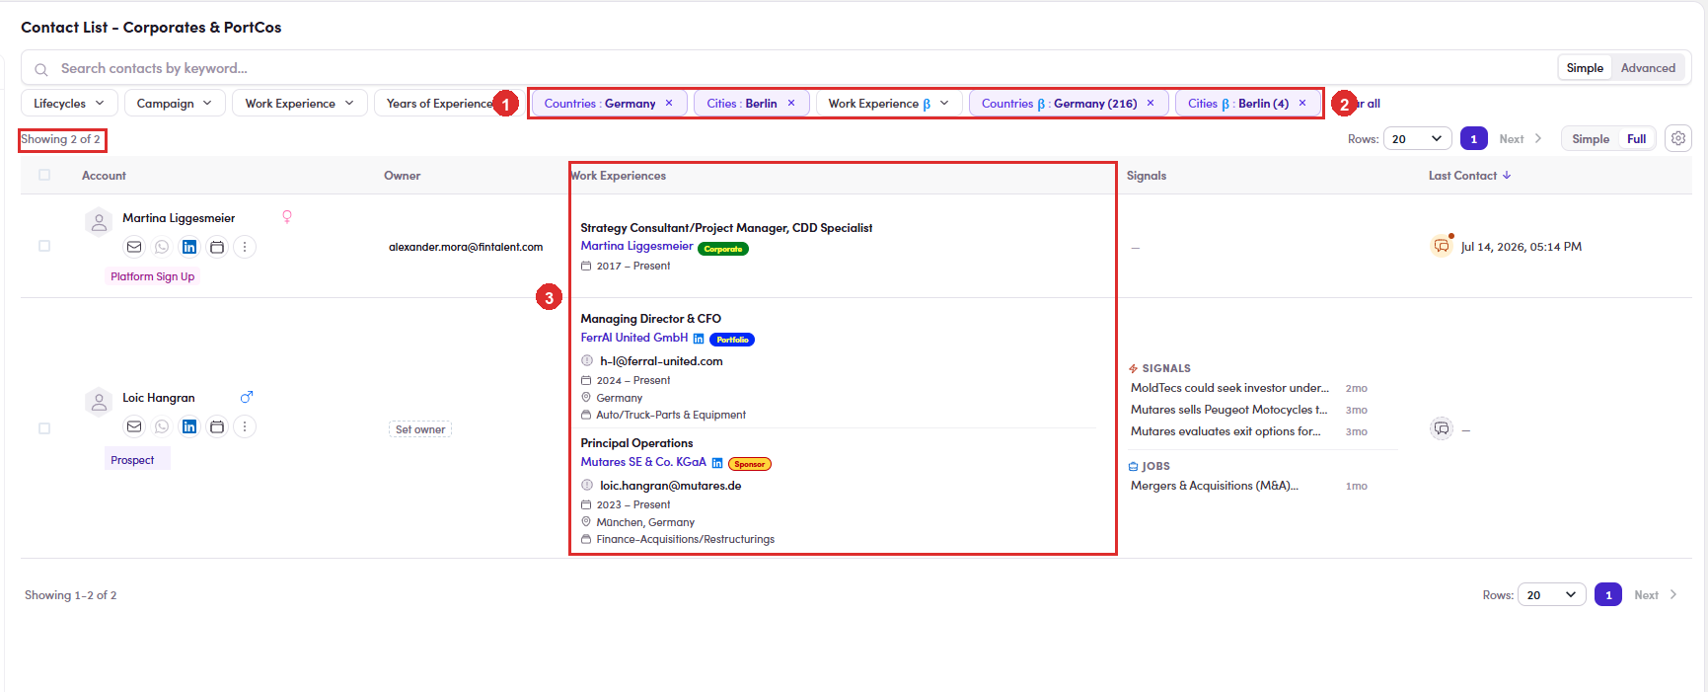Click in the keyword search field
Image resolution: width=1708 pixels, height=692 pixels.
tap(789, 68)
